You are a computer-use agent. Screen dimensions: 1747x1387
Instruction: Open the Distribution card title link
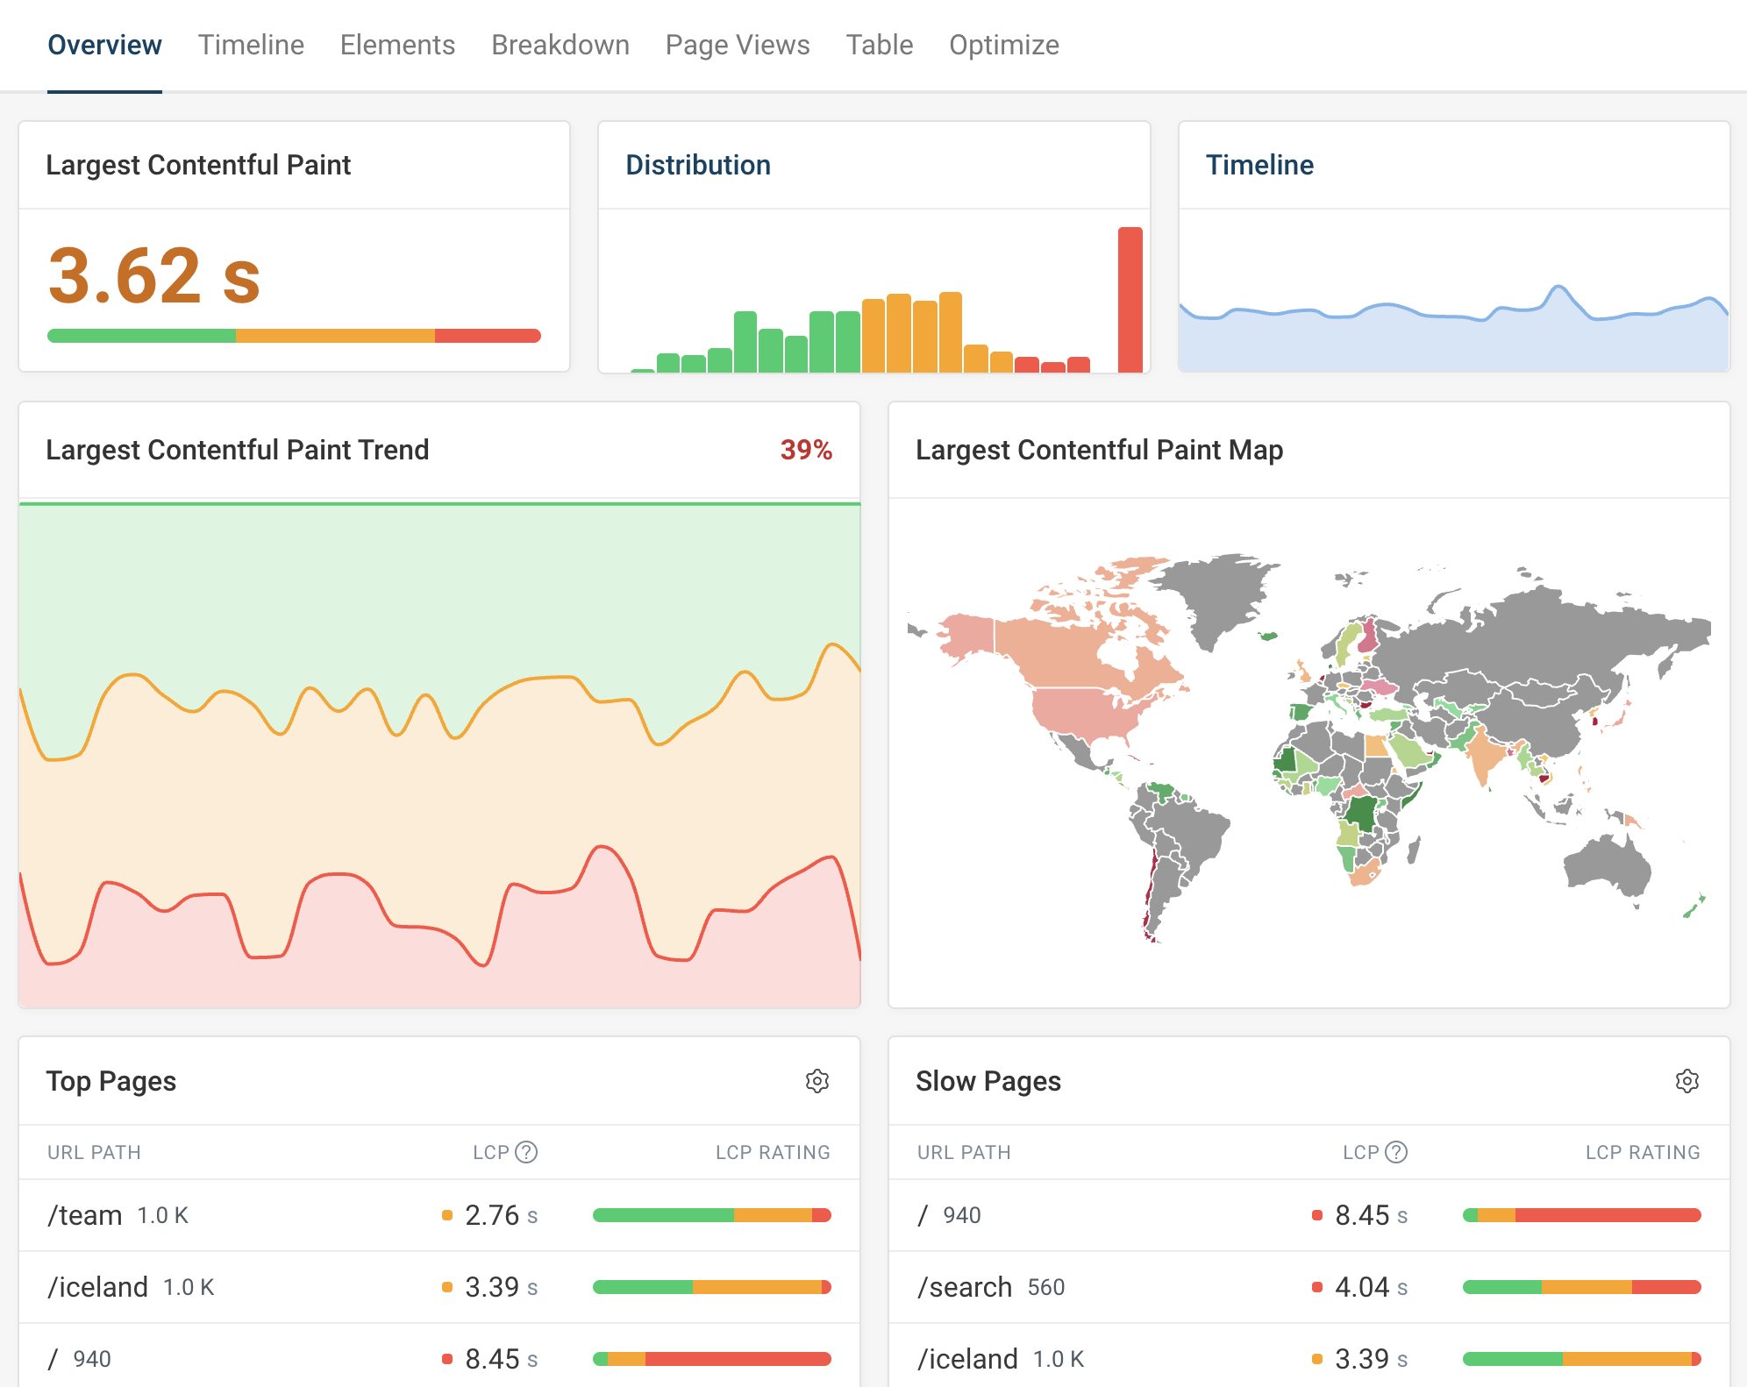(697, 165)
